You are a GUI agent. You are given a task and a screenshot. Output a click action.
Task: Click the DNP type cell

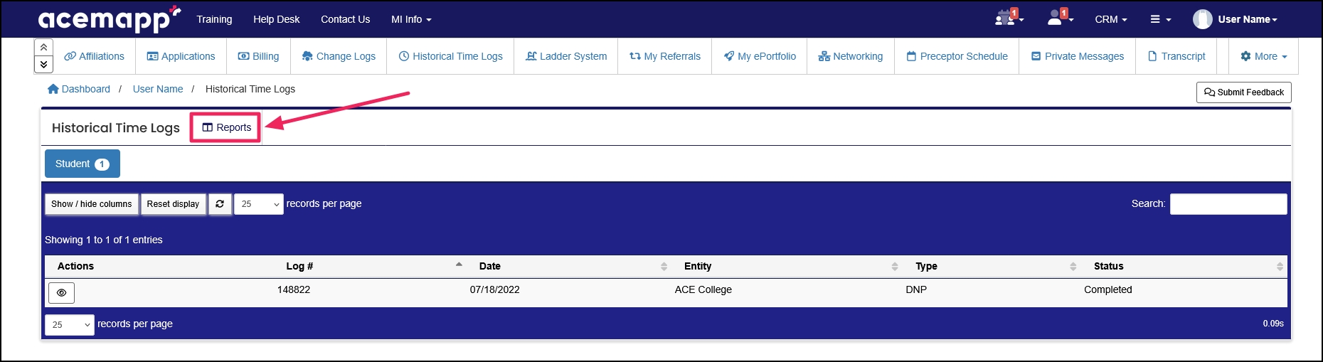point(916,289)
